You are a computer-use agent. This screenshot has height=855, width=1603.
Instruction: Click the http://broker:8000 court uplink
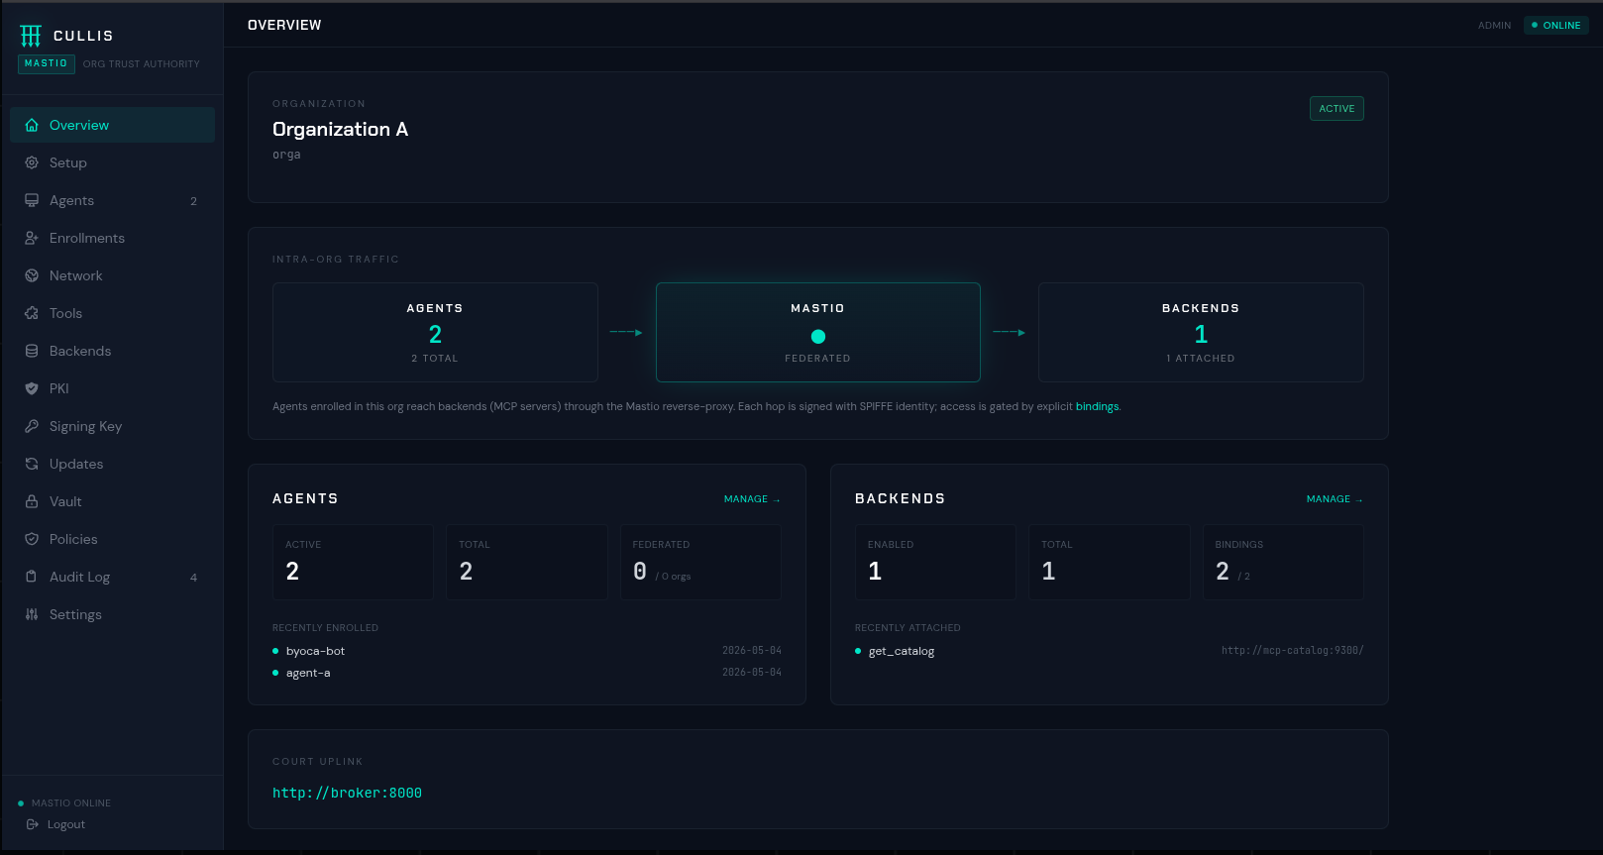coord(347,793)
